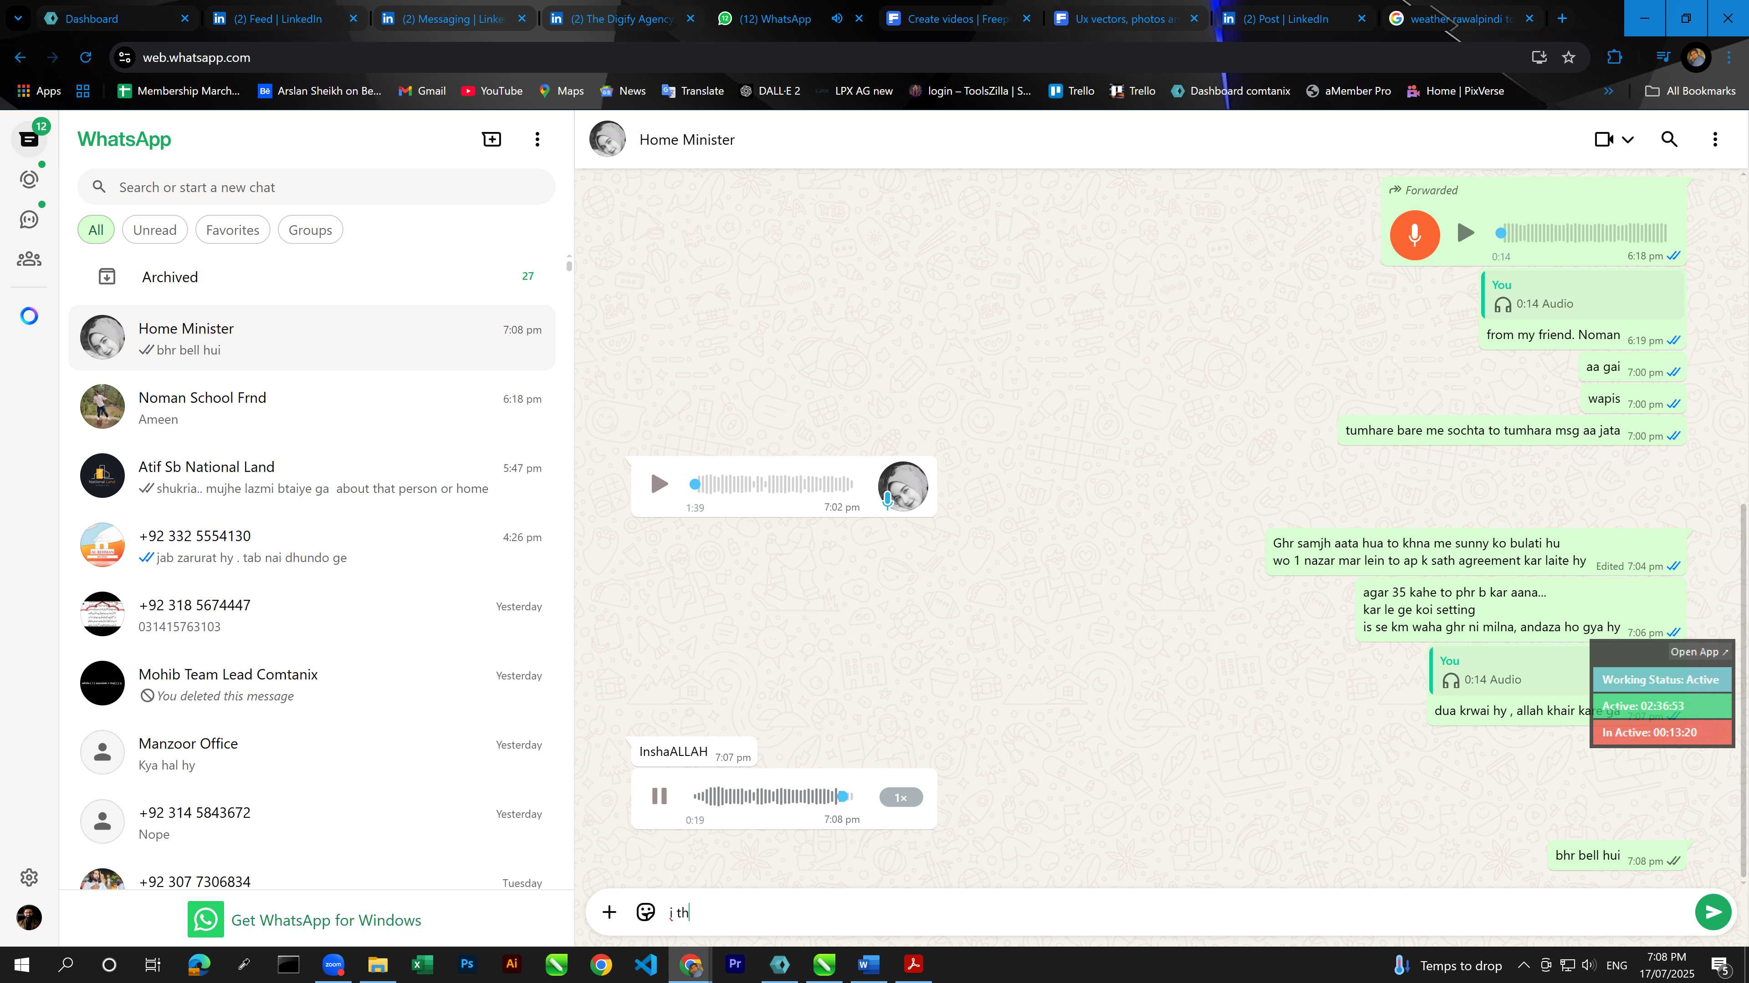Play the 1:39 received voice message
This screenshot has width=1749, height=983.
[659, 484]
